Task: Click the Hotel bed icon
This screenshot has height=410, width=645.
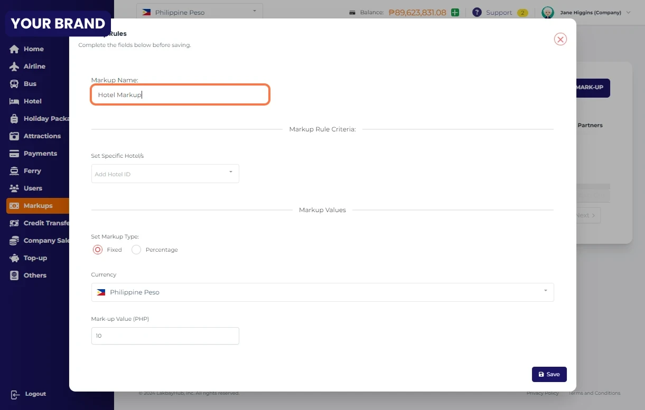Action: point(14,101)
